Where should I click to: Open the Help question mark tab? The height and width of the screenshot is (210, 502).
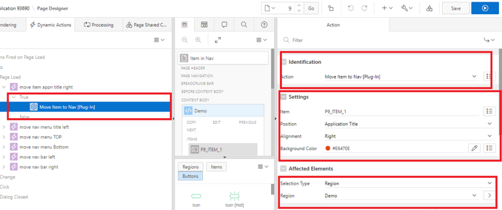[x=264, y=25]
